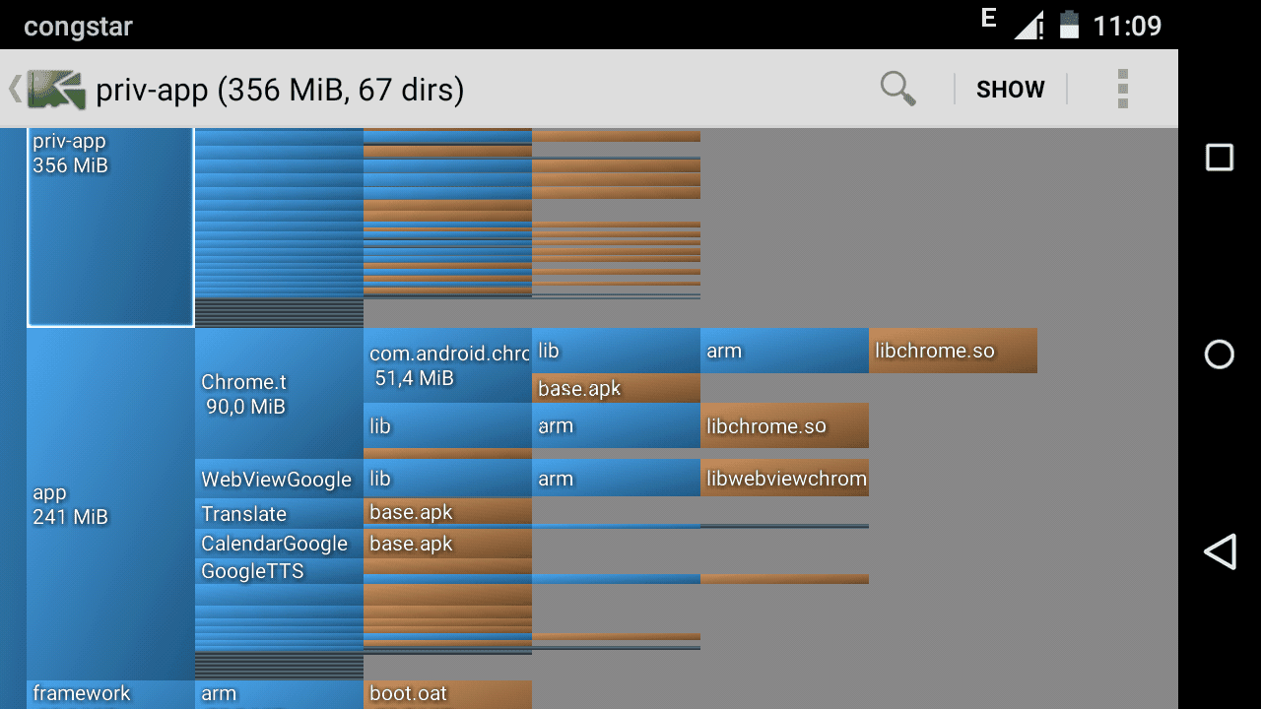Select the Chrome.t 90,0 MiB block

click(x=279, y=393)
